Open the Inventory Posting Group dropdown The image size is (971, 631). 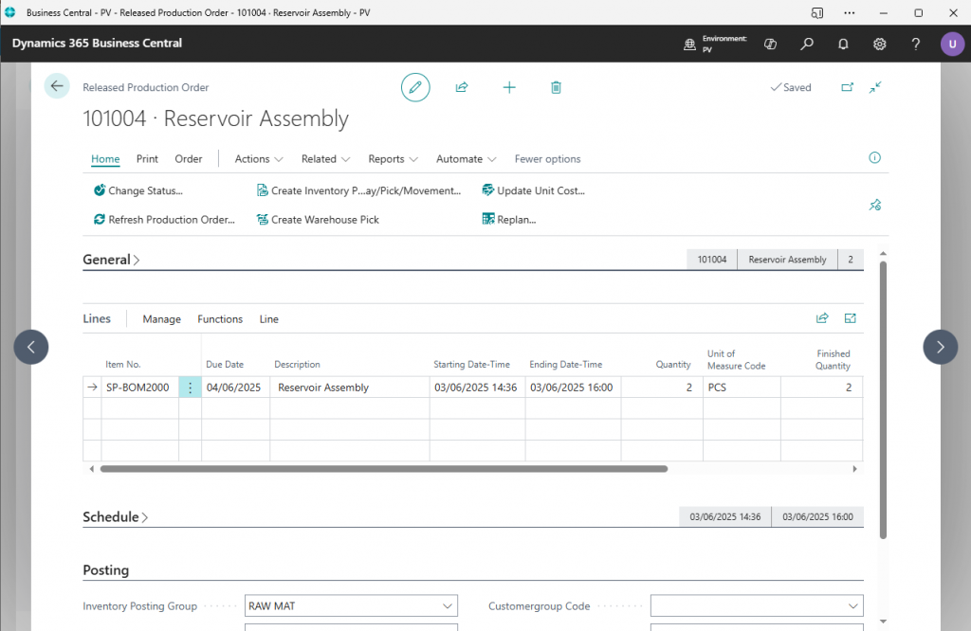pos(448,606)
